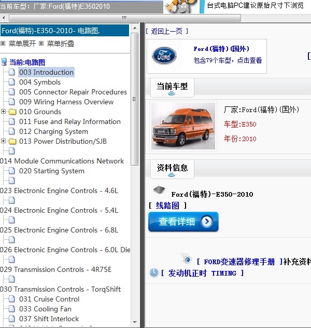The width and height of the screenshot is (311, 328).
Task: Collapse all menus with 菜单折叠
Action: 60,44
